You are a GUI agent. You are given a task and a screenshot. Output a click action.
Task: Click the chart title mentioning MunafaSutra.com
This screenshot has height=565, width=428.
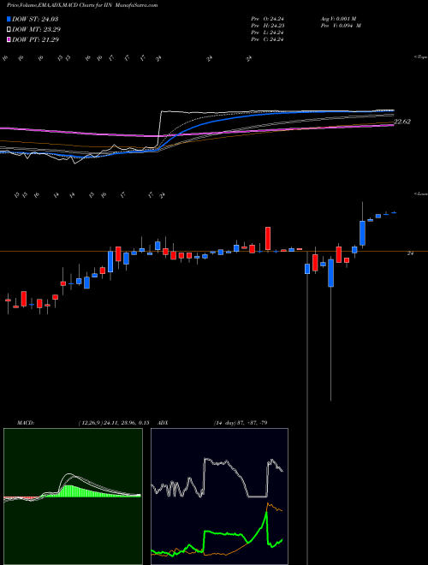82,5
